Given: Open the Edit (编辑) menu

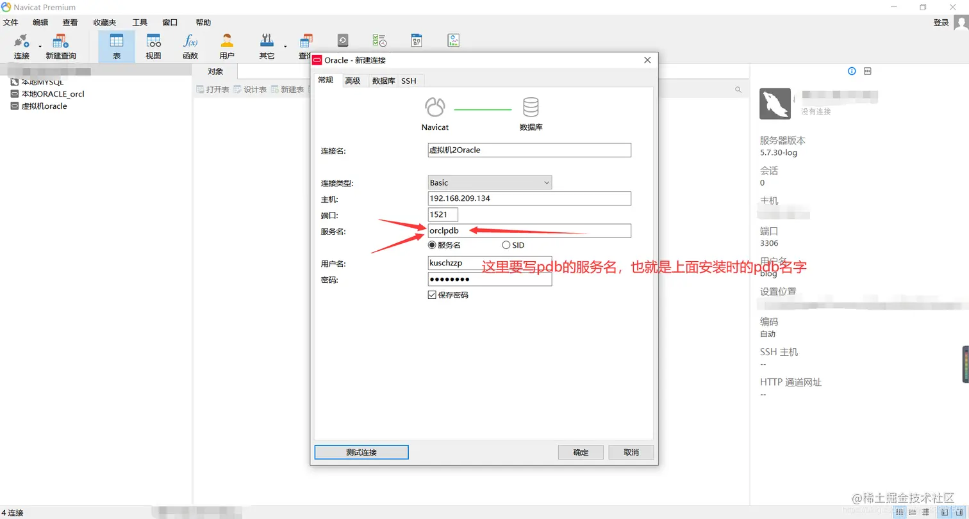Looking at the screenshot, I should tap(40, 22).
